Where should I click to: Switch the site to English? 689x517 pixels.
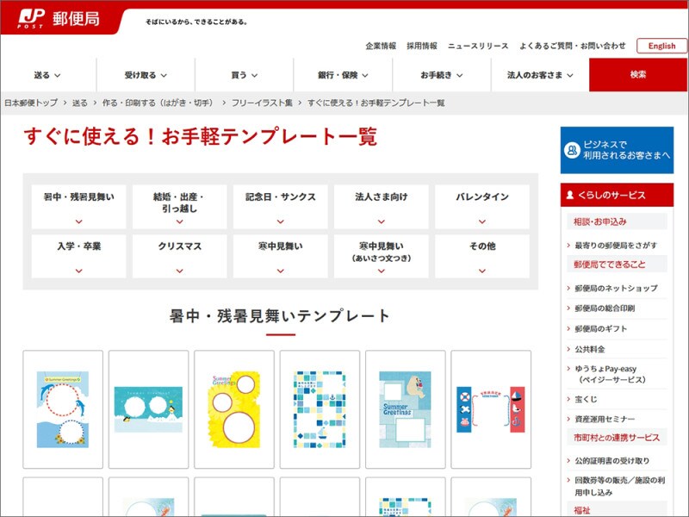[x=660, y=45]
